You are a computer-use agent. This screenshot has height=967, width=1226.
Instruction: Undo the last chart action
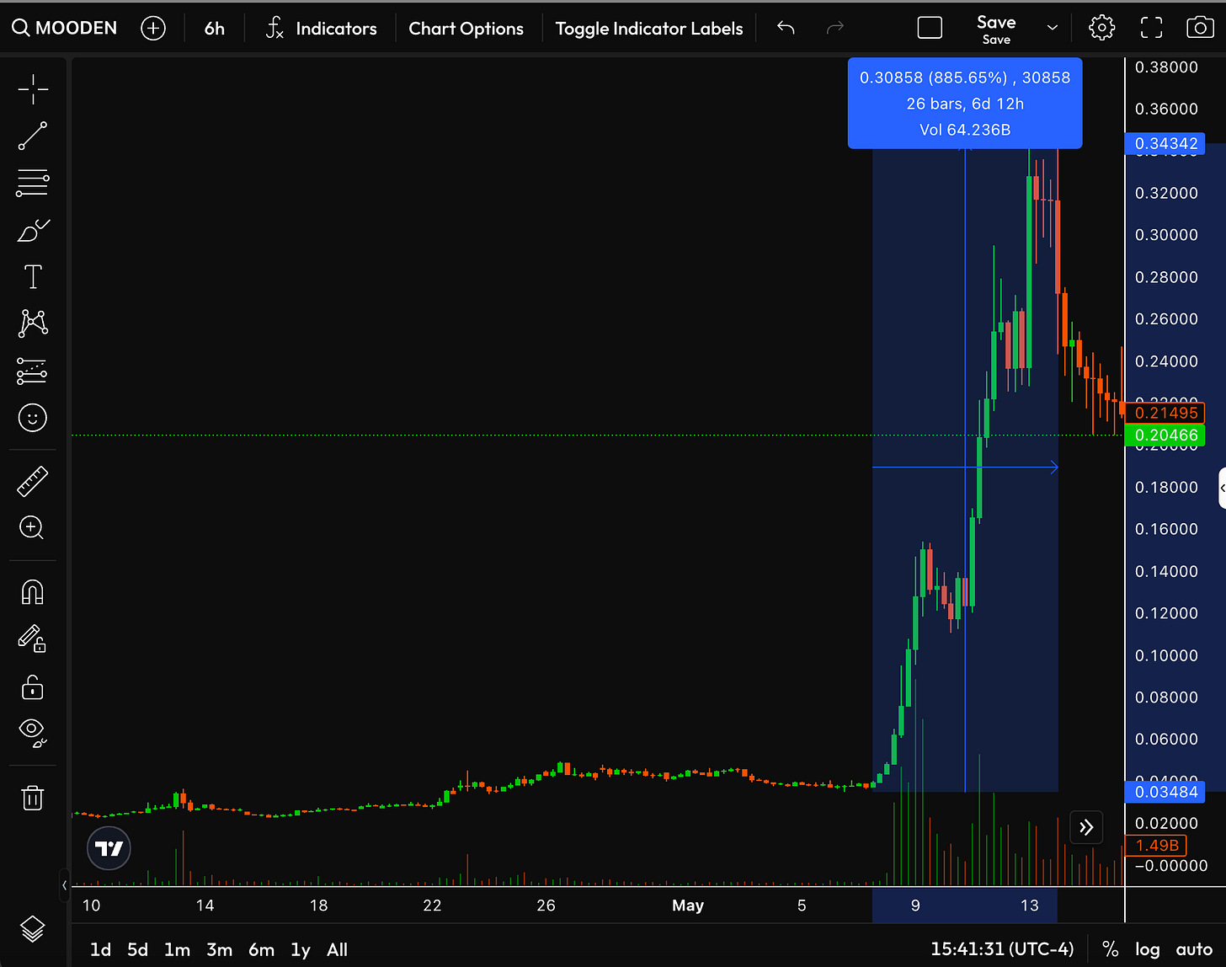click(786, 28)
